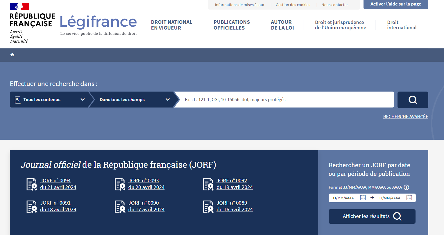Viewport: 444px width, 235px height.
Task: Click Afficher les résultats button
Action: pyautogui.click(x=372, y=216)
